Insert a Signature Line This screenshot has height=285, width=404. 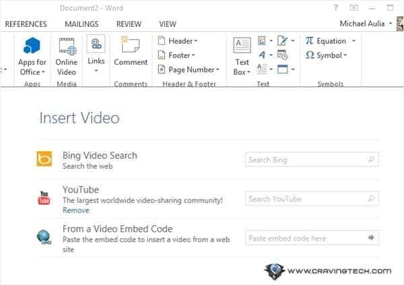(282, 40)
